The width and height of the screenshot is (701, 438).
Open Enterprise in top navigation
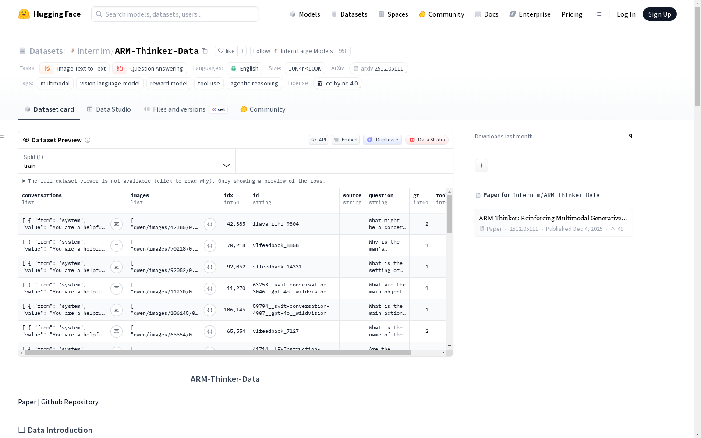coord(530,14)
